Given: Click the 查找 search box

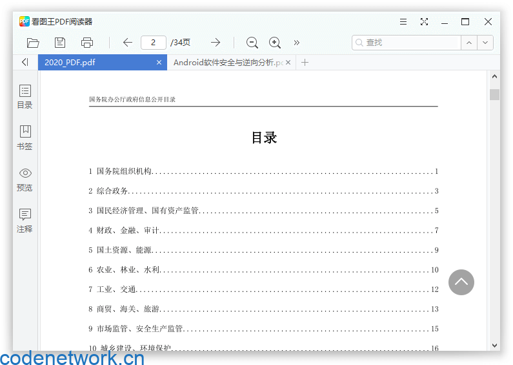Looking at the screenshot, I should [x=407, y=43].
